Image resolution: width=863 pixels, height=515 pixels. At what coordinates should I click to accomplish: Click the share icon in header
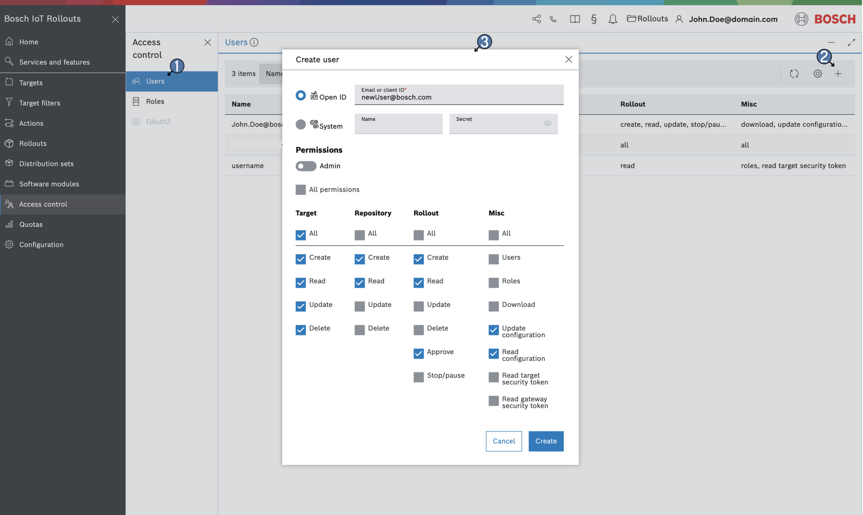(536, 19)
